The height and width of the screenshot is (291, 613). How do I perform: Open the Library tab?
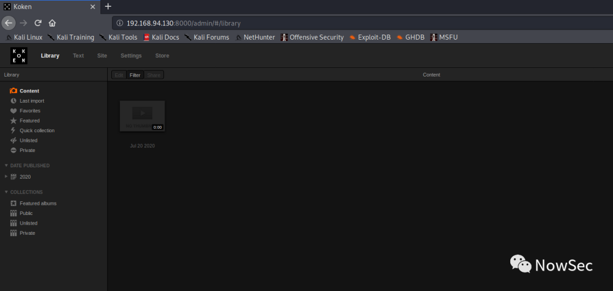[x=50, y=56]
